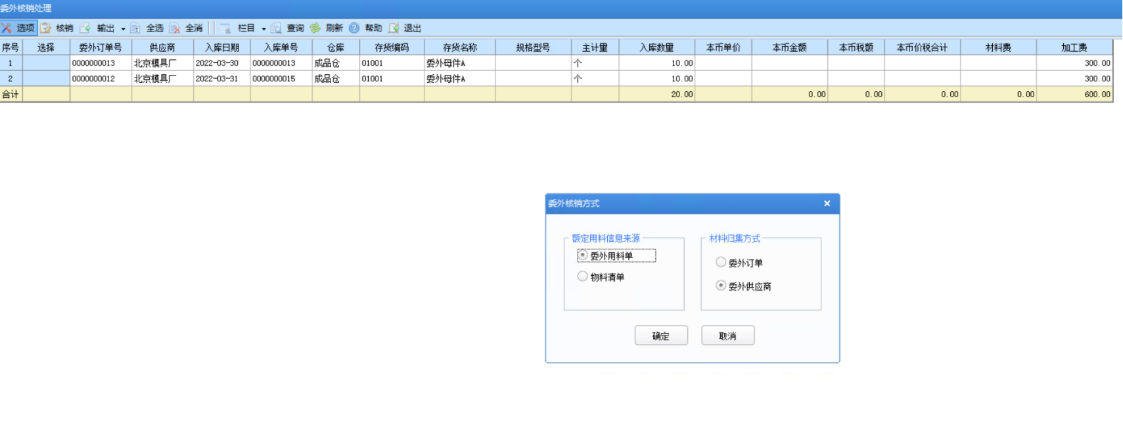This screenshot has height=438, width=1123.
Task: Click the 规格型号 column header
Action: pos(533,47)
